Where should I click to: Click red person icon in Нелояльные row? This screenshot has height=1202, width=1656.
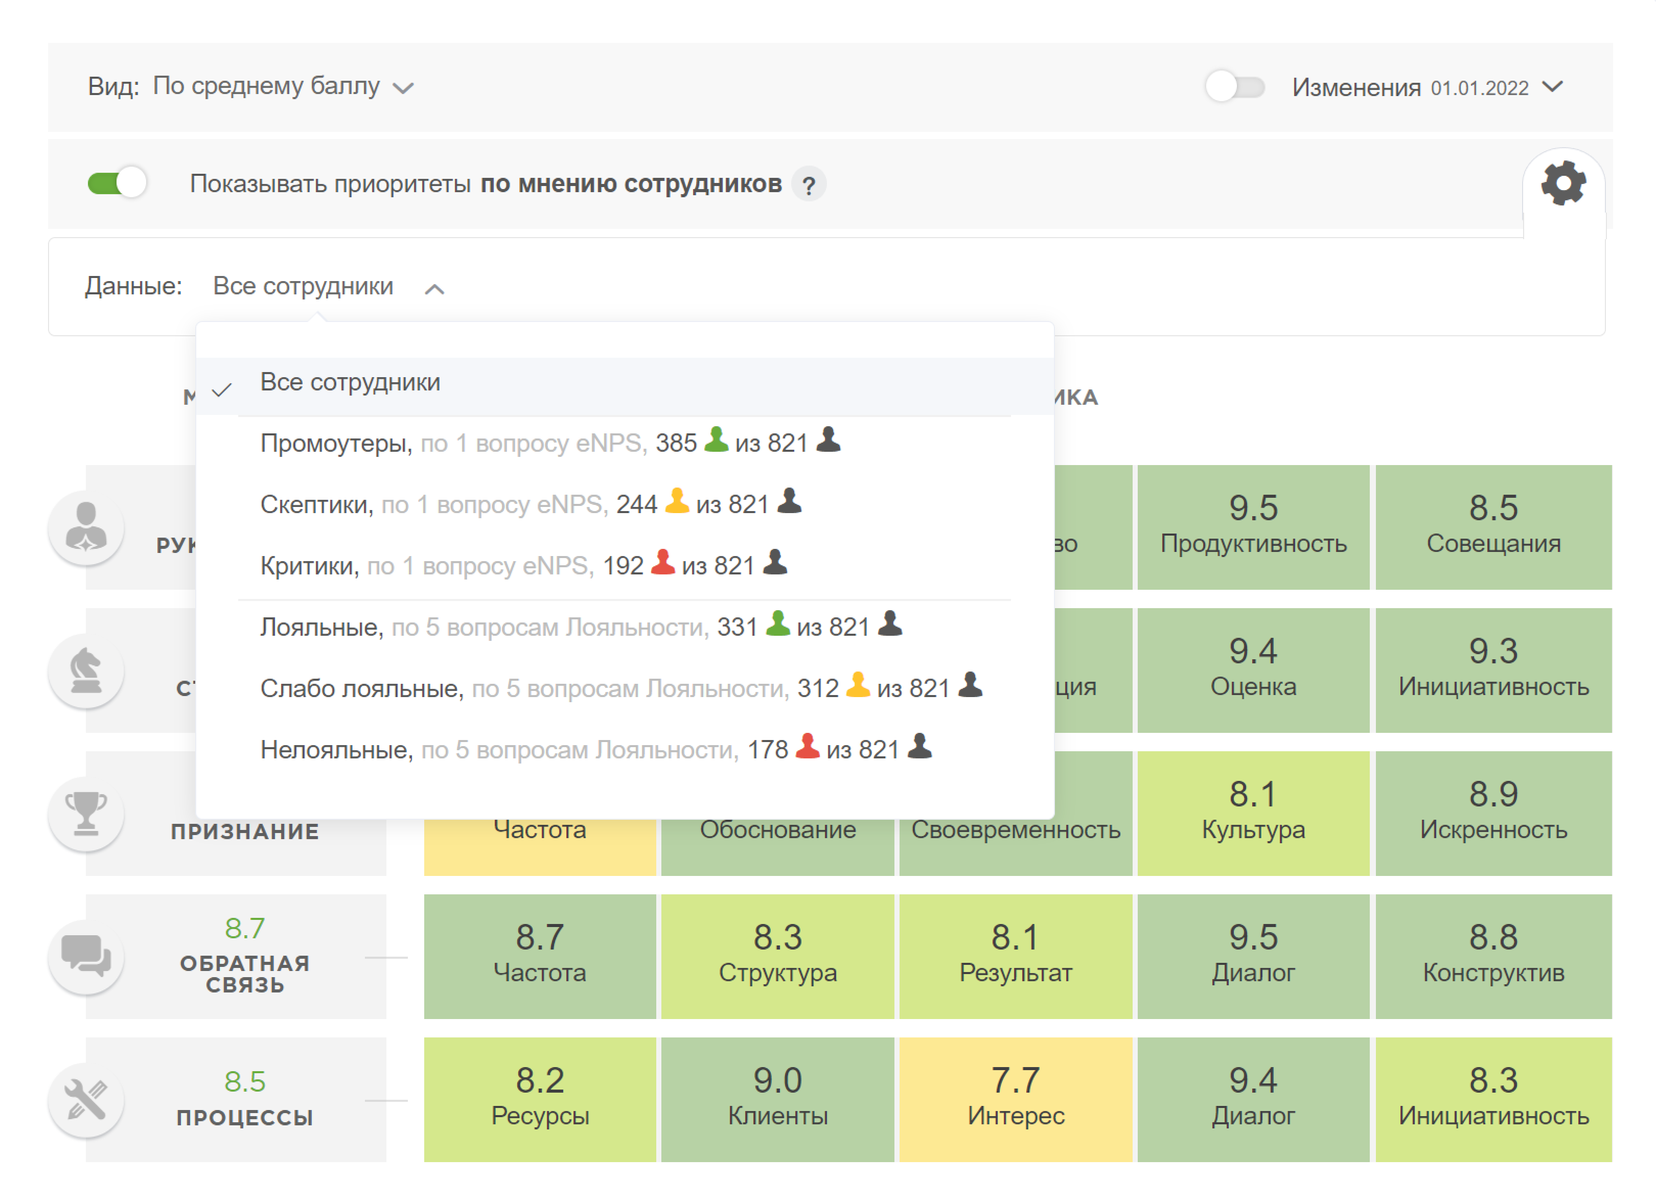[x=807, y=746]
